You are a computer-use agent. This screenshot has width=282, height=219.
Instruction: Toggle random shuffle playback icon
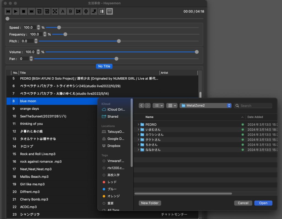[x=55, y=11]
